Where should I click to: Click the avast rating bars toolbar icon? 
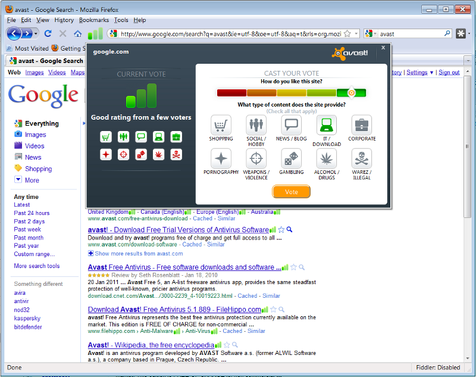pos(95,33)
